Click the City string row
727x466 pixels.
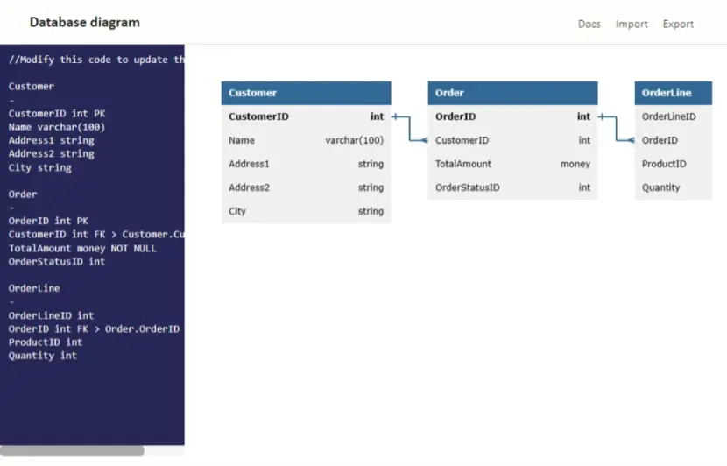coord(306,211)
